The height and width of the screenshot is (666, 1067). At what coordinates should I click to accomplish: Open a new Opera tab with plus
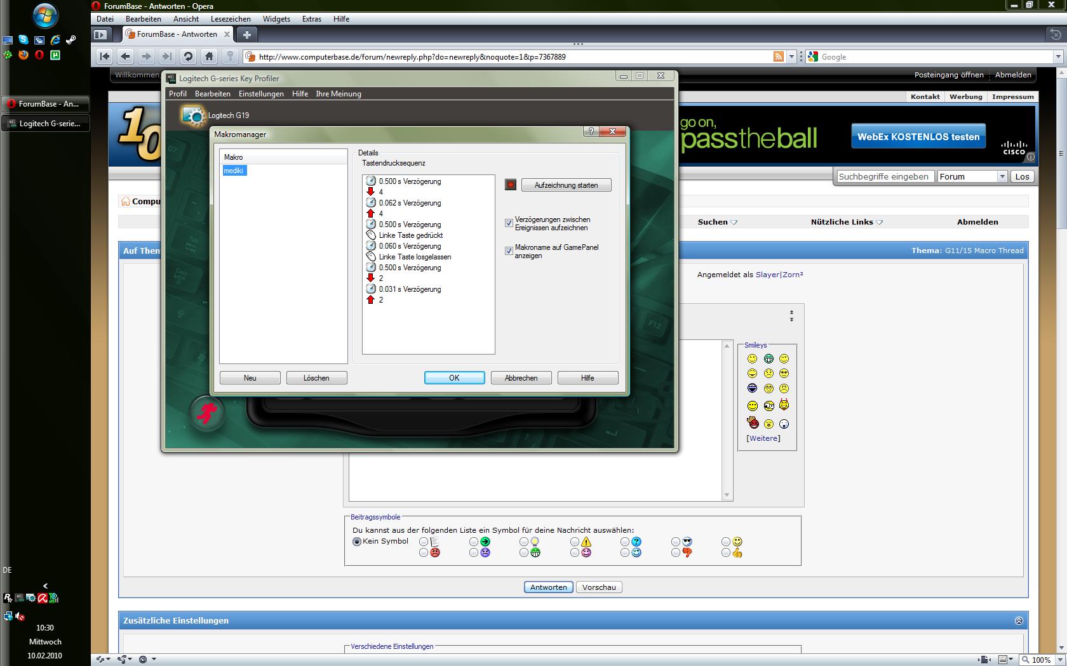pos(247,34)
